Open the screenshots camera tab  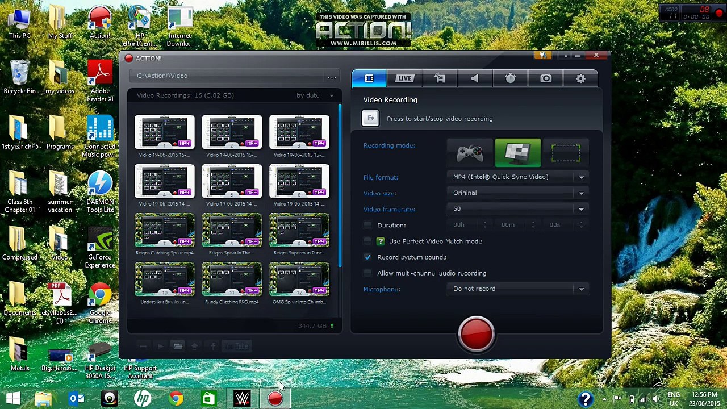[x=546, y=78]
